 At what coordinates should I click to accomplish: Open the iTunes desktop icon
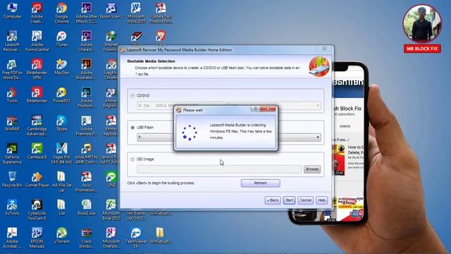click(61, 39)
